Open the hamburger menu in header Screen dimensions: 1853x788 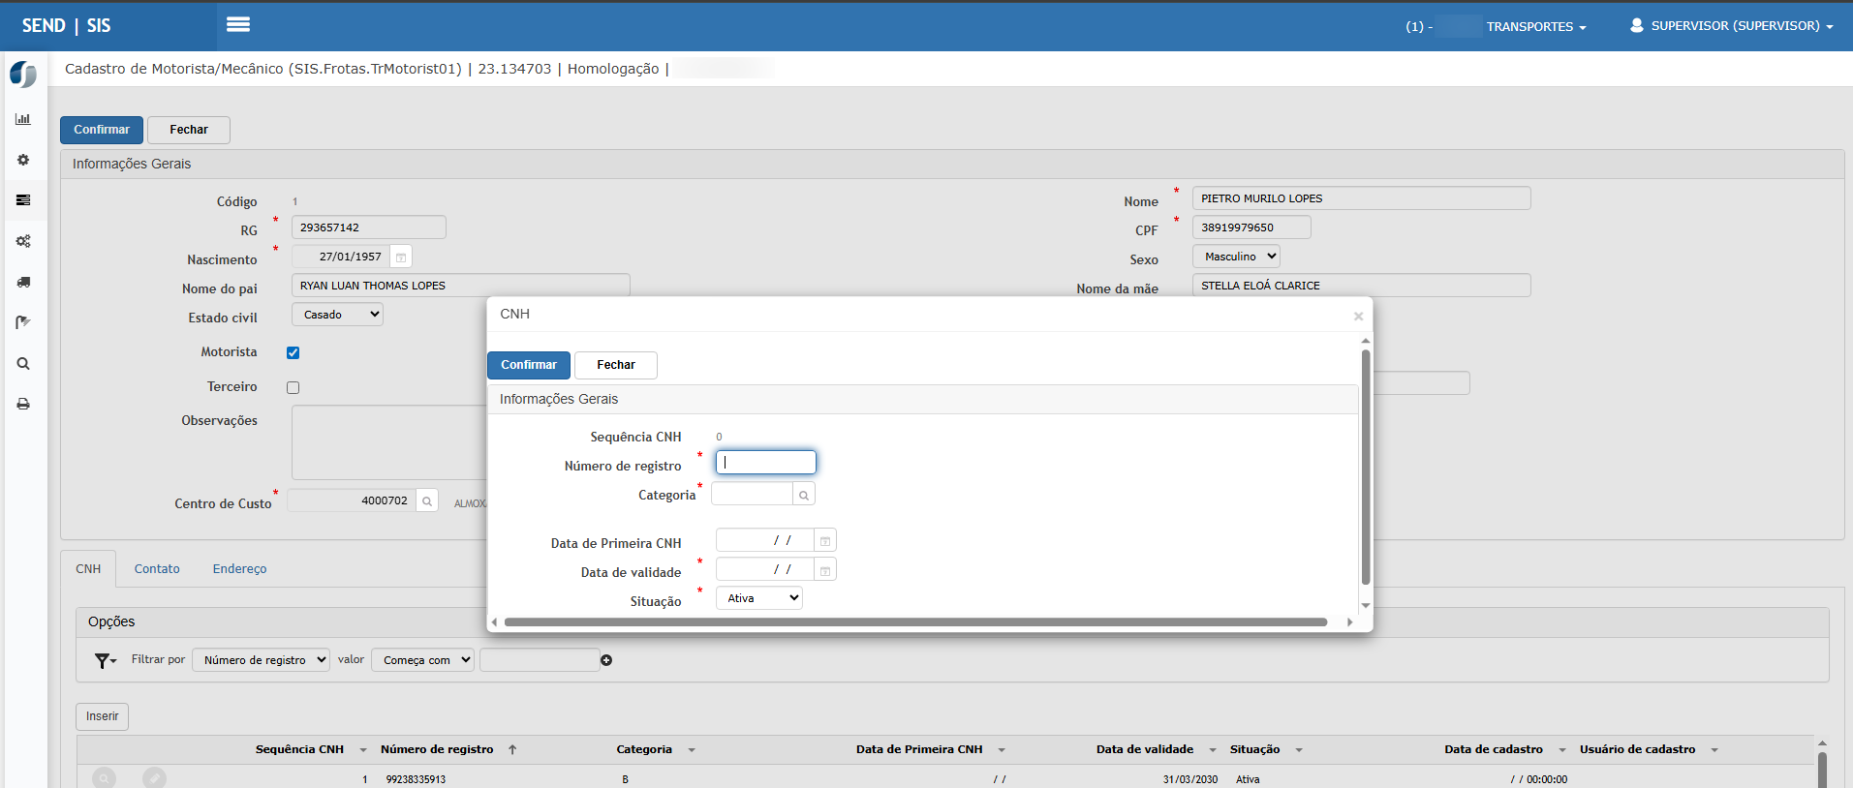pyautogui.click(x=238, y=25)
